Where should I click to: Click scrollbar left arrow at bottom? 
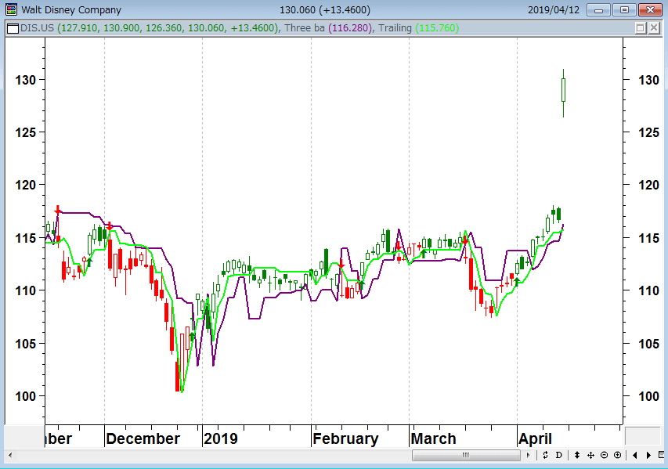click(10, 456)
